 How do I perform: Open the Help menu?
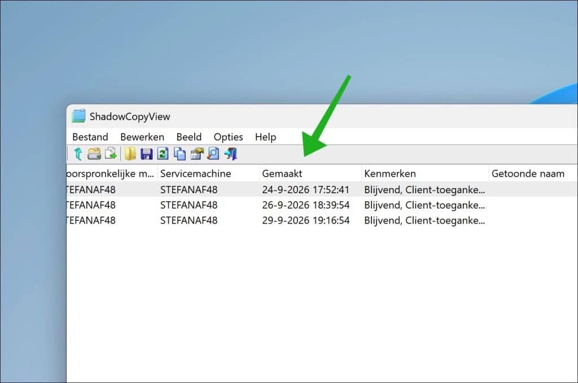(265, 137)
